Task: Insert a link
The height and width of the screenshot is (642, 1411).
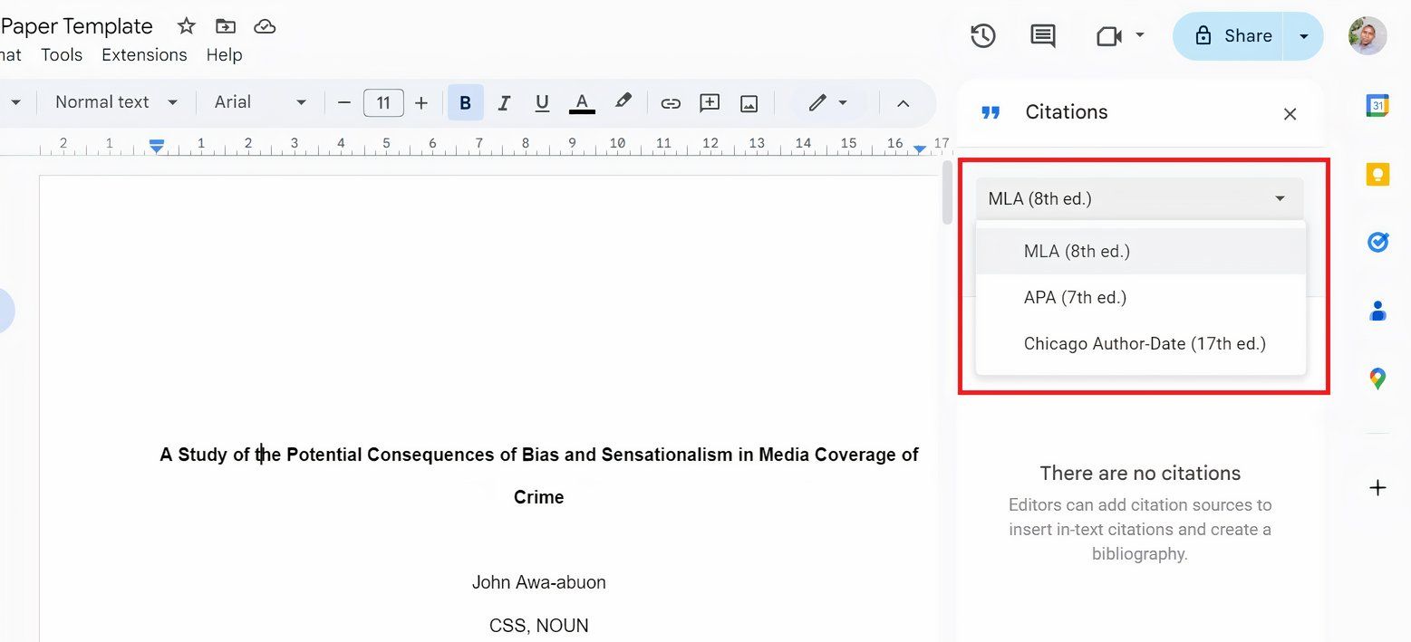Action: [671, 102]
